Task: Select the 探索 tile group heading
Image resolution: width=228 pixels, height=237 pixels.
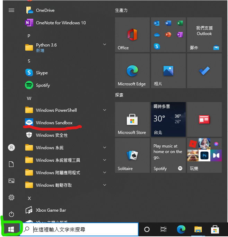Action: pos(119,95)
